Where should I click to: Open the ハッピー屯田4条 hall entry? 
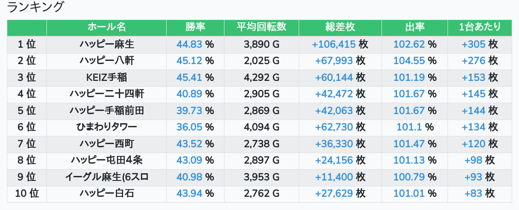click(107, 160)
